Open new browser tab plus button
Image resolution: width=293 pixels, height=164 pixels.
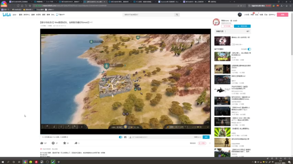click(x=234, y=2)
